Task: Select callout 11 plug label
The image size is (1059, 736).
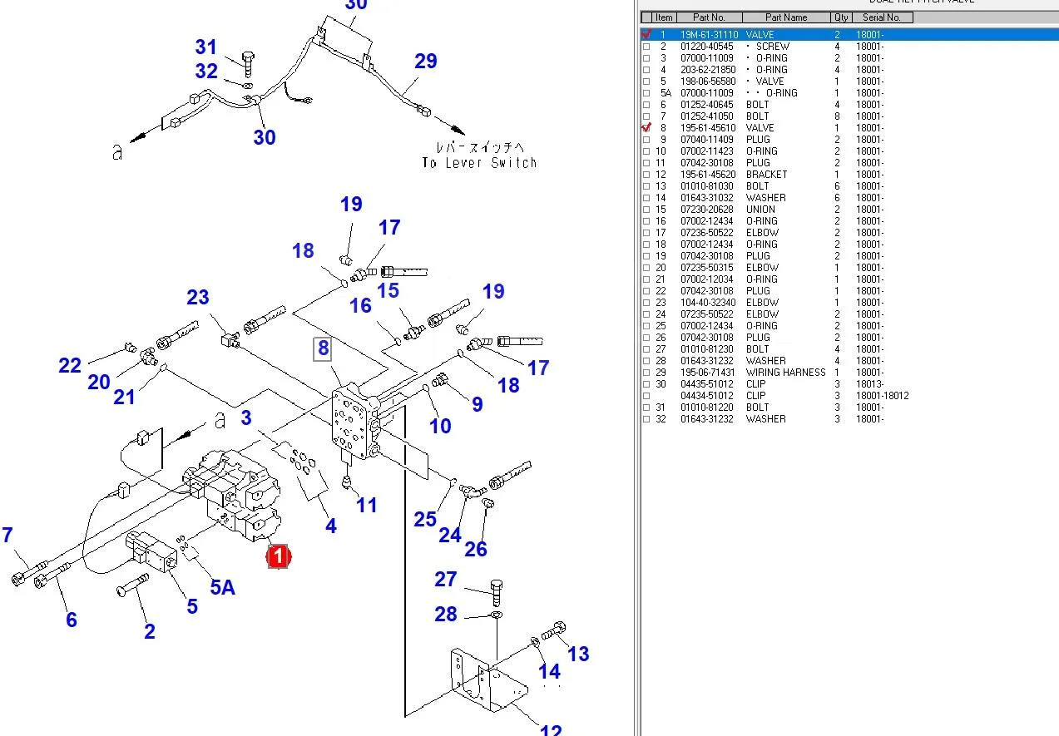Action: 367,505
